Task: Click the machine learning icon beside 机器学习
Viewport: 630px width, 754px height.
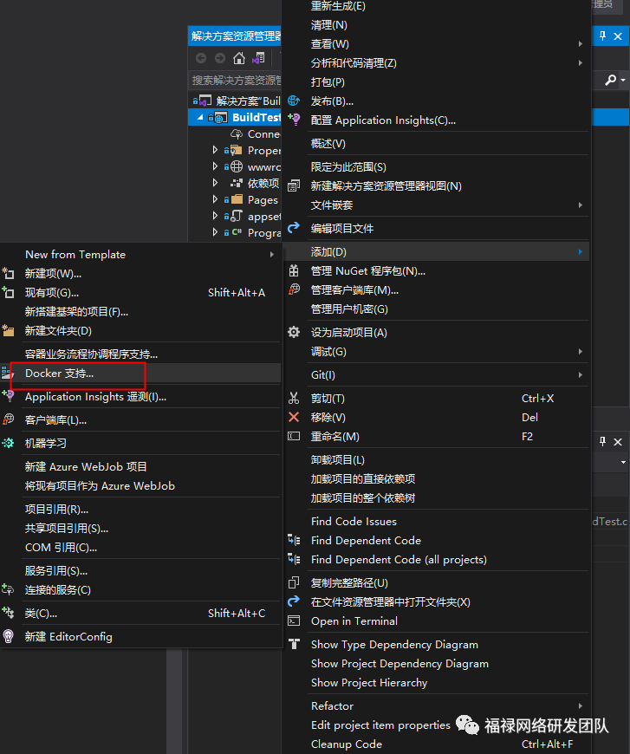Action: click(x=8, y=443)
